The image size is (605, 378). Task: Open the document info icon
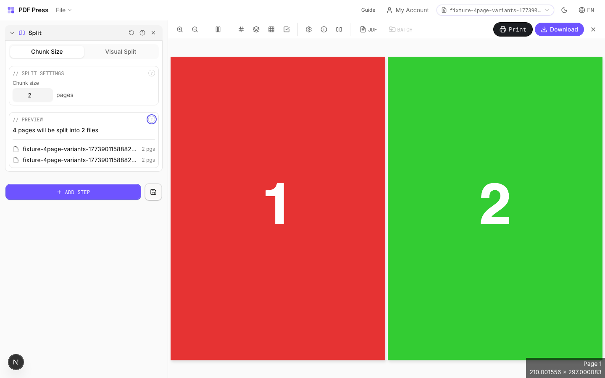324,29
